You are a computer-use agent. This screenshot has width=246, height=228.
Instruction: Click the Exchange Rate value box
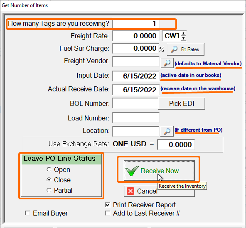click(x=176, y=145)
